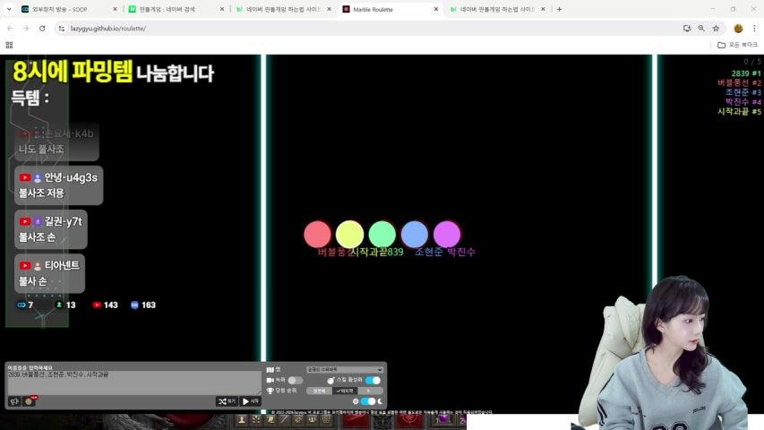Toggle the recording switch

click(295, 380)
